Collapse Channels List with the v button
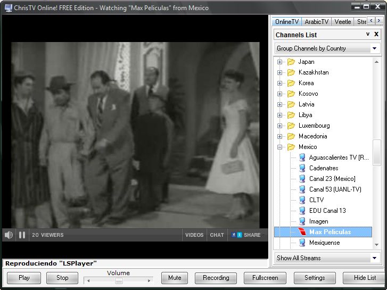This screenshot has width=387, height=290. 368,34
